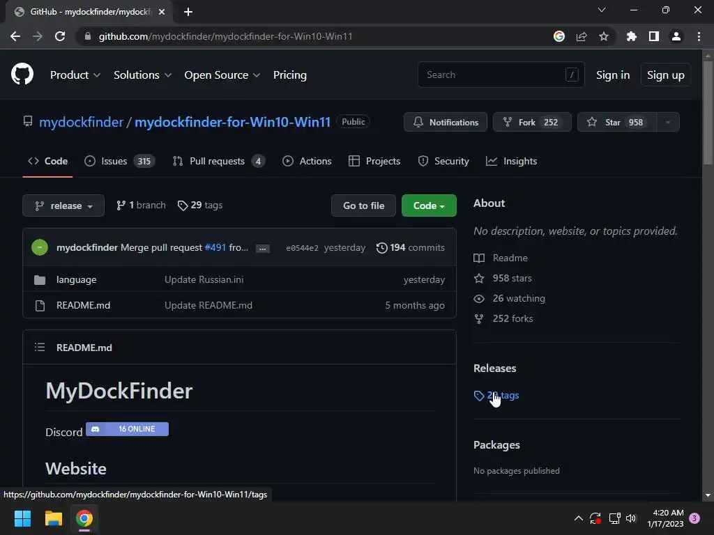714x535 pixels.
Task: Open Readme link in About
Action: tap(510, 258)
